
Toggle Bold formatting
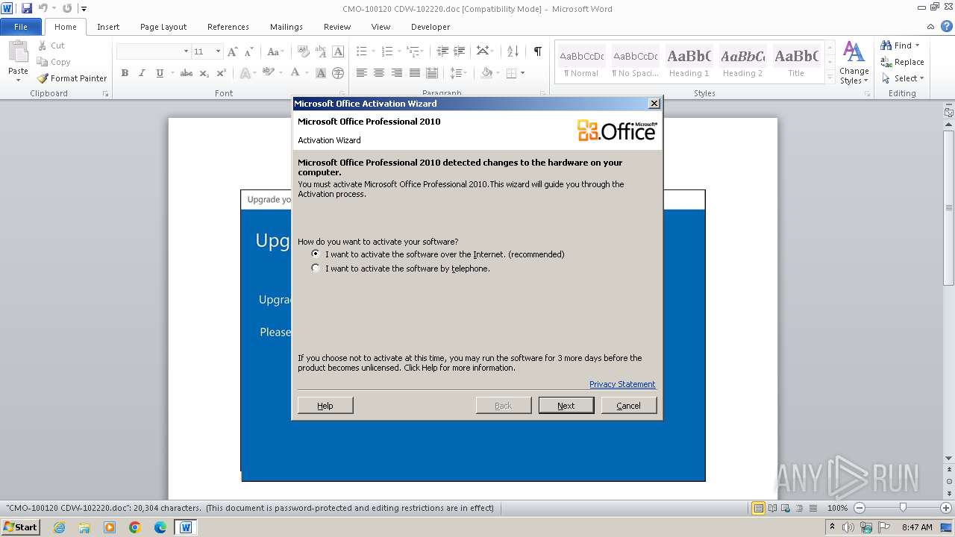pos(125,73)
